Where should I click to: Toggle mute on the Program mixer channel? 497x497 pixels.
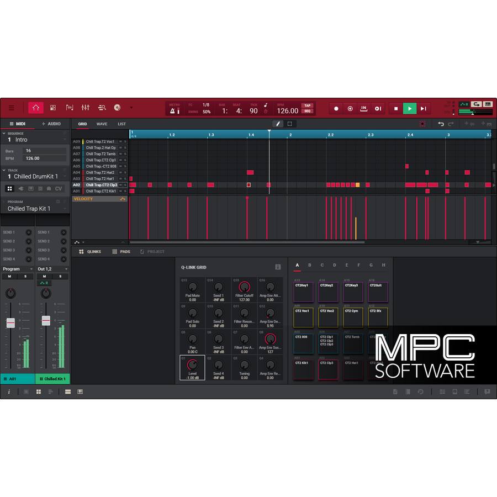tap(9, 277)
